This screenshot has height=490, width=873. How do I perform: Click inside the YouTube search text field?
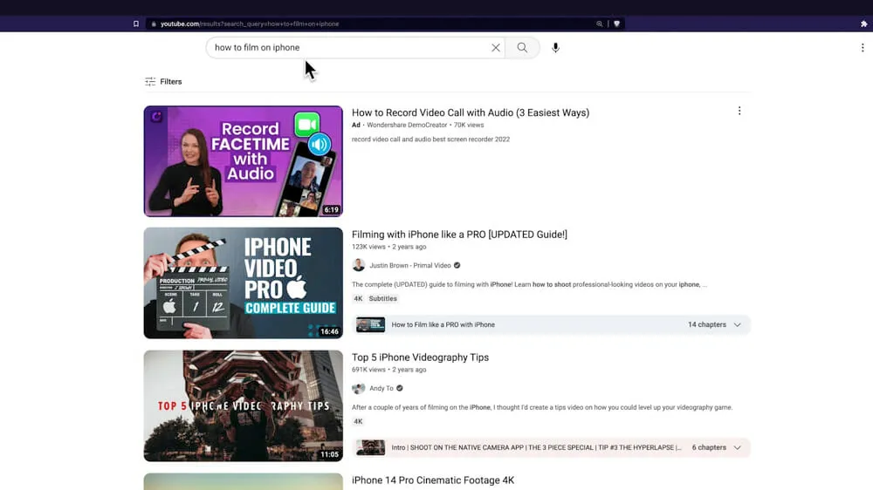pos(349,48)
